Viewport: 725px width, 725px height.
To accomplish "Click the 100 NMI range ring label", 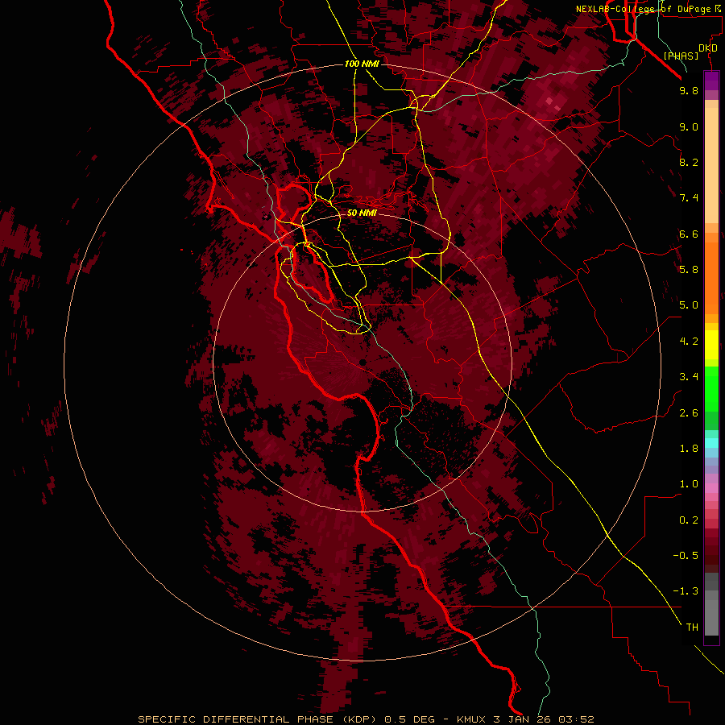I will [362, 64].
